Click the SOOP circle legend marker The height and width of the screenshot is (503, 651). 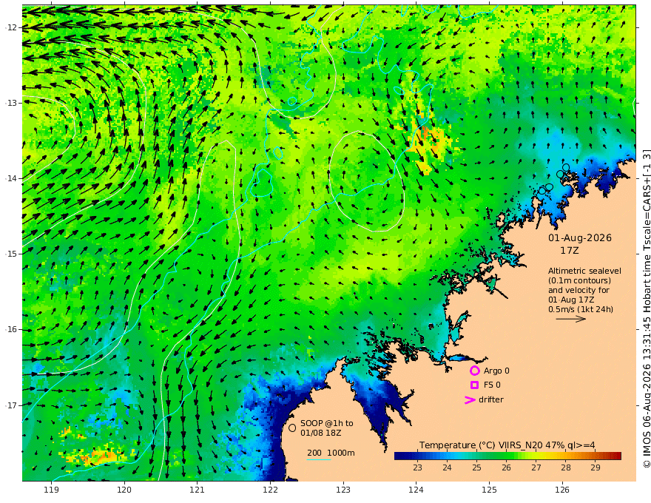click(x=292, y=428)
